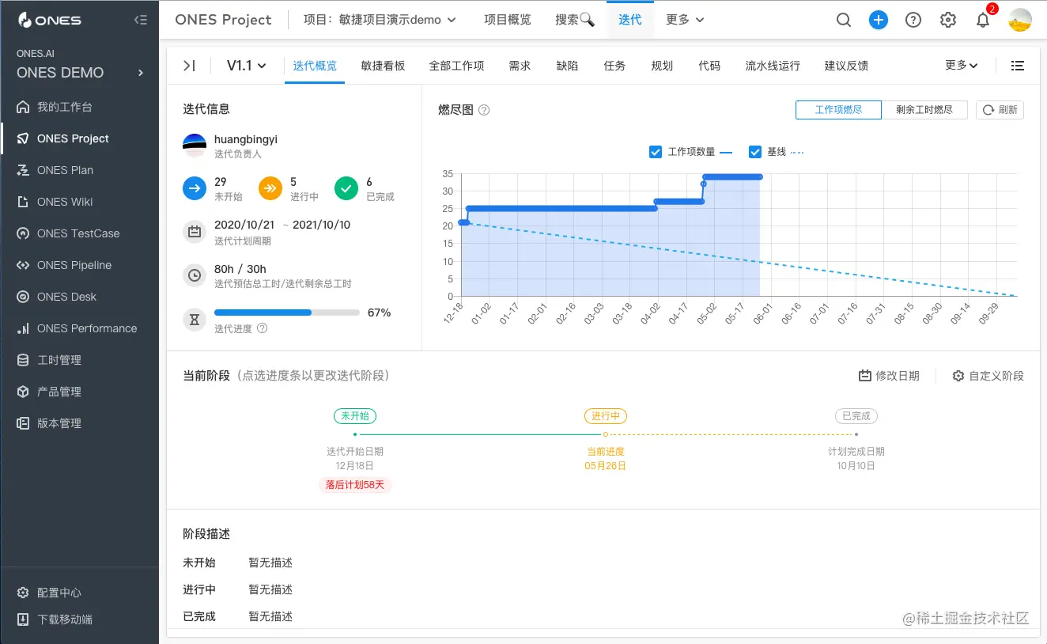Click the 自定义阶段 button
Image resolution: width=1047 pixels, height=644 pixels.
988,375
